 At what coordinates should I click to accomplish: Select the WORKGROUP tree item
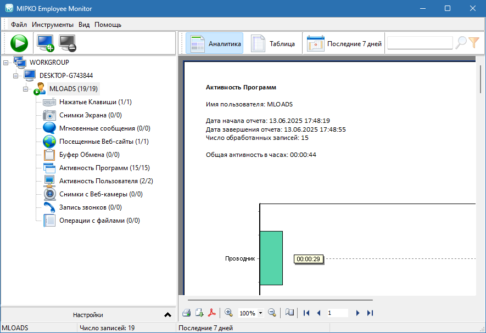point(49,62)
